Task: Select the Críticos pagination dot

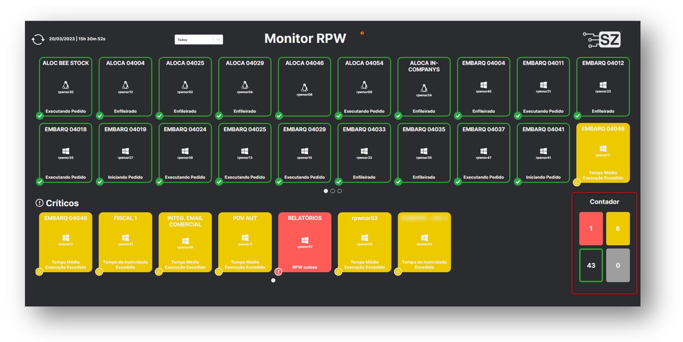Action: coord(273,280)
